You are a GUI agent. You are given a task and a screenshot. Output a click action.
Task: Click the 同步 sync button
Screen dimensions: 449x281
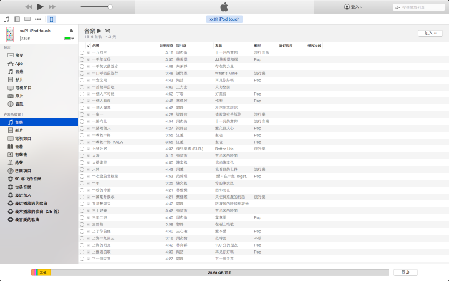405,272
